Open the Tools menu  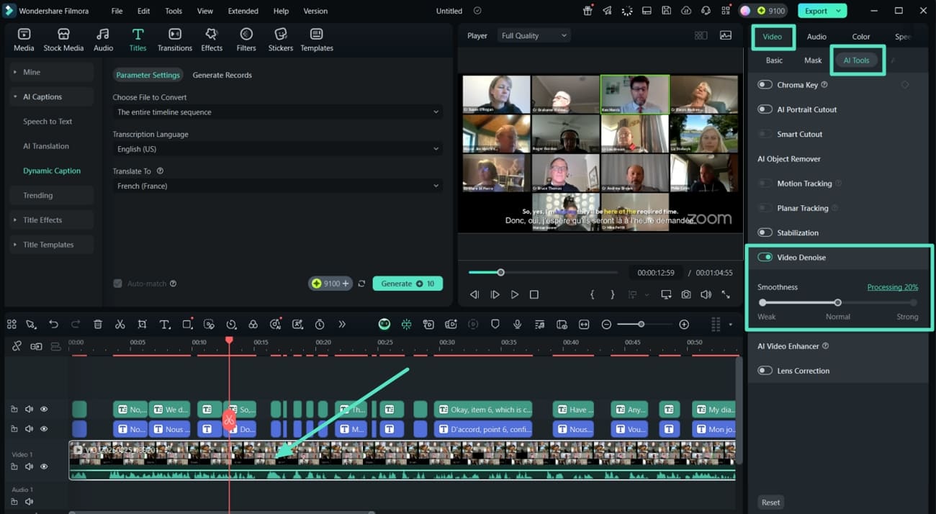click(174, 11)
